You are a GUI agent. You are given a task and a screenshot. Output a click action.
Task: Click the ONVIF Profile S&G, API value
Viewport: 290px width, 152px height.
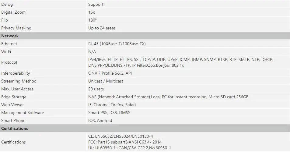click(110, 73)
